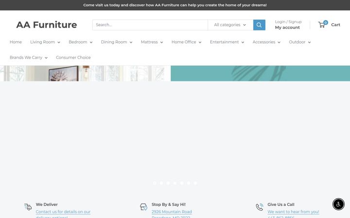Go to the Home menu item
350x218 pixels.
pos(16,42)
